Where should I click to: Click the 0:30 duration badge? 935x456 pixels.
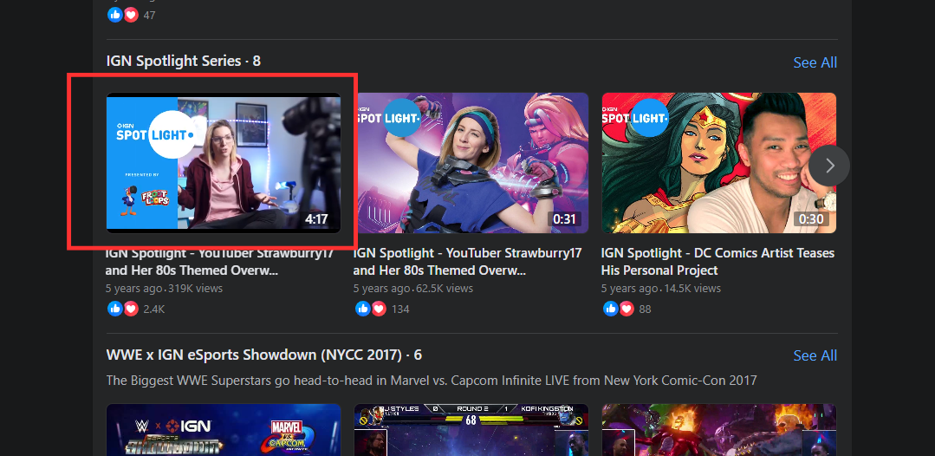coord(811,219)
